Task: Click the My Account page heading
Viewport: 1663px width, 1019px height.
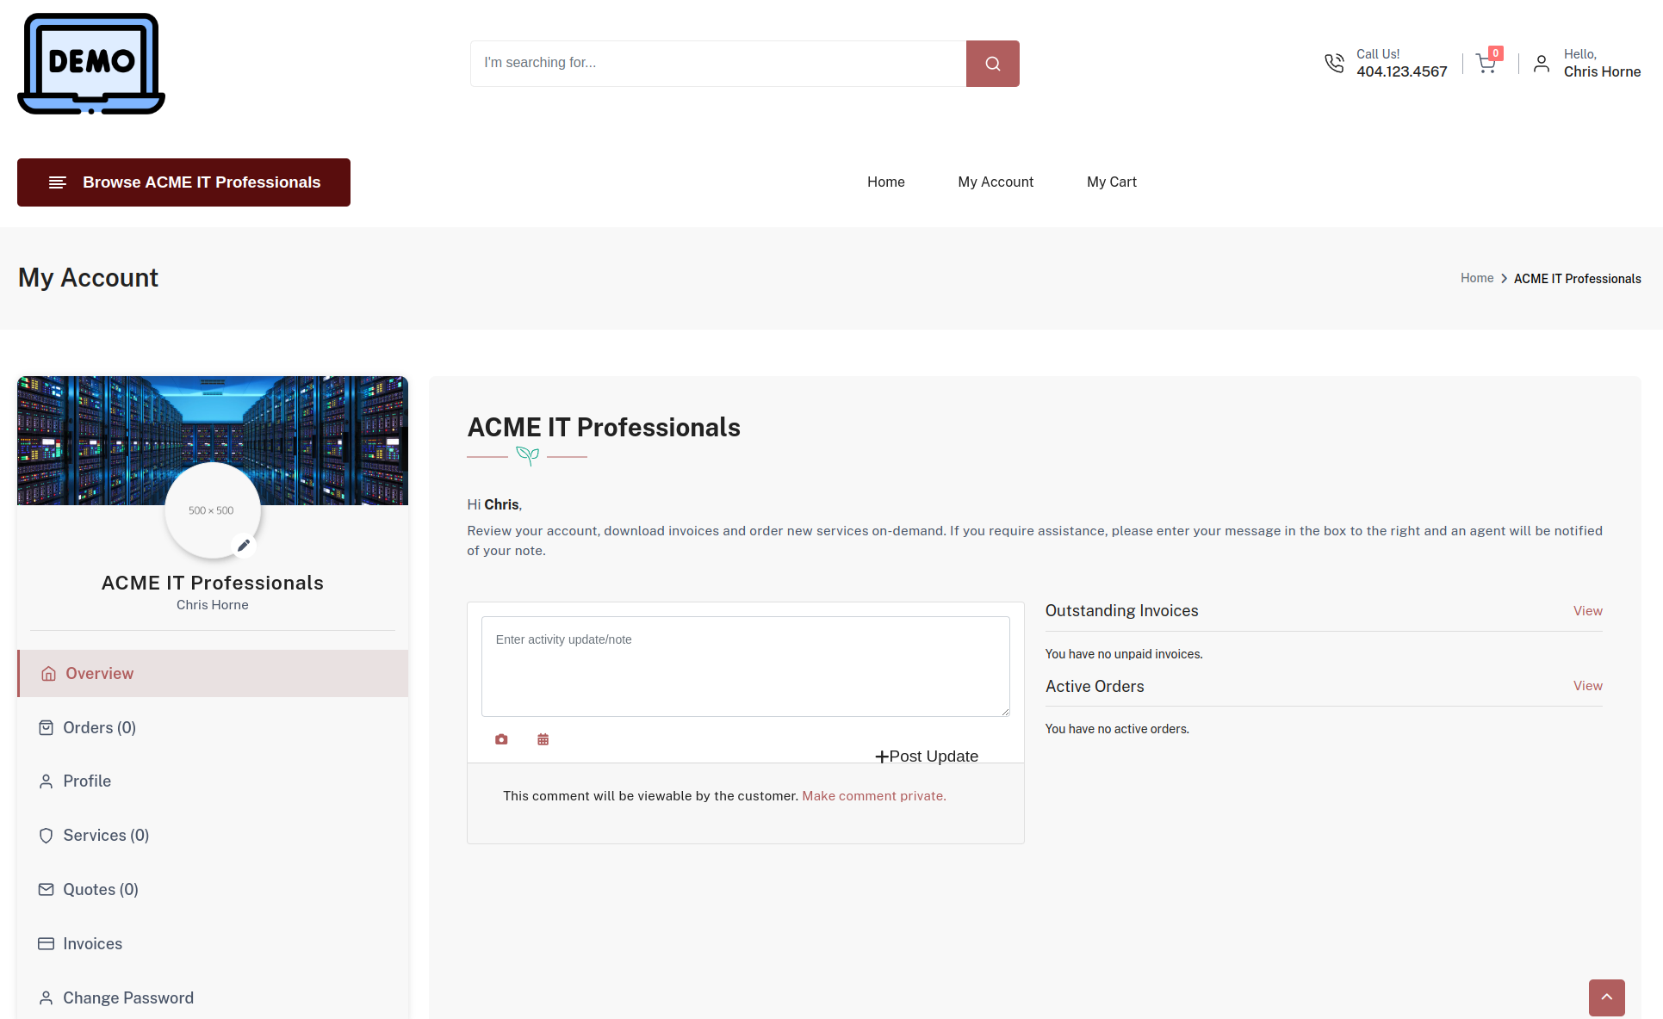Action: (88, 278)
